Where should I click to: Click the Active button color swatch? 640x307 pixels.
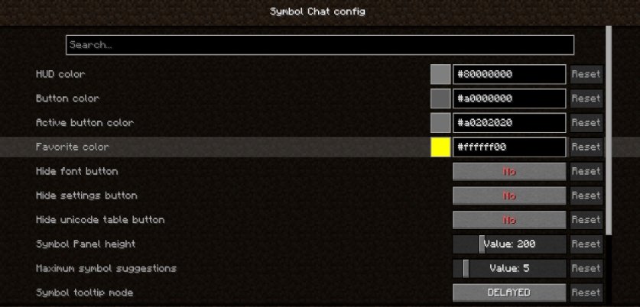point(440,123)
